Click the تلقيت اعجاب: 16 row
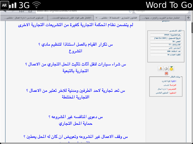 click(166, 55)
